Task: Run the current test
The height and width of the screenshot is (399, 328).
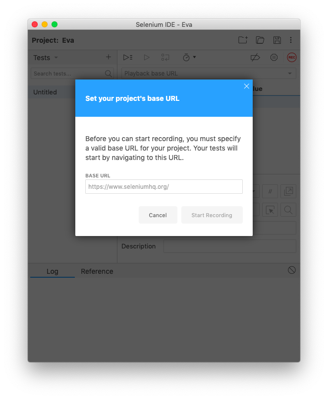Action: click(147, 58)
